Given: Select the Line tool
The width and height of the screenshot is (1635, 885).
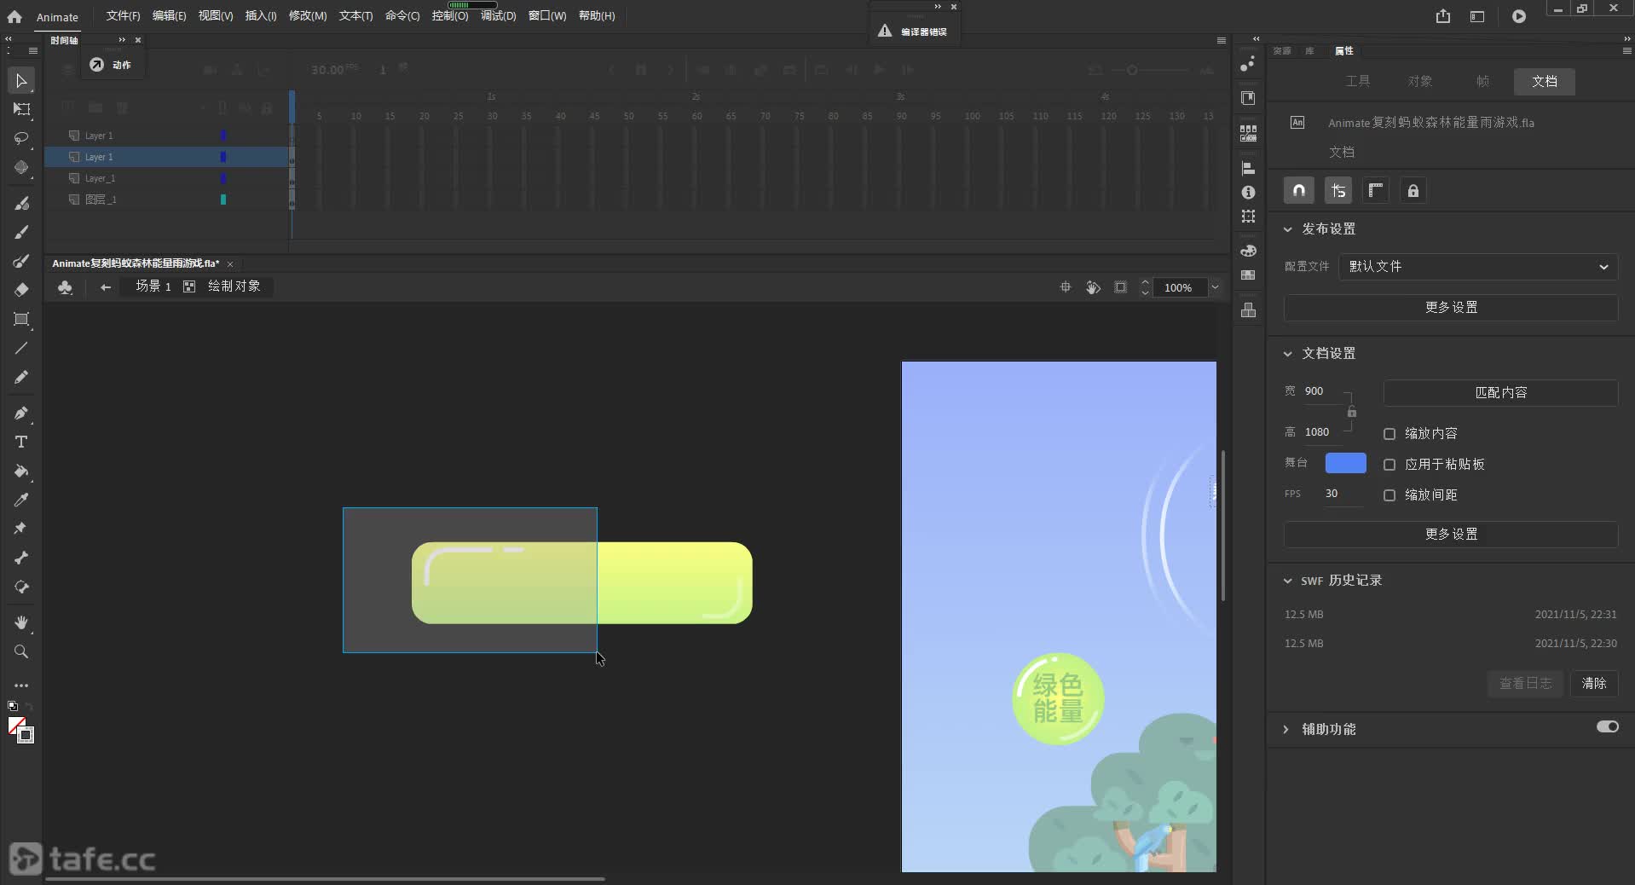Looking at the screenshot, I should [21, 348].
